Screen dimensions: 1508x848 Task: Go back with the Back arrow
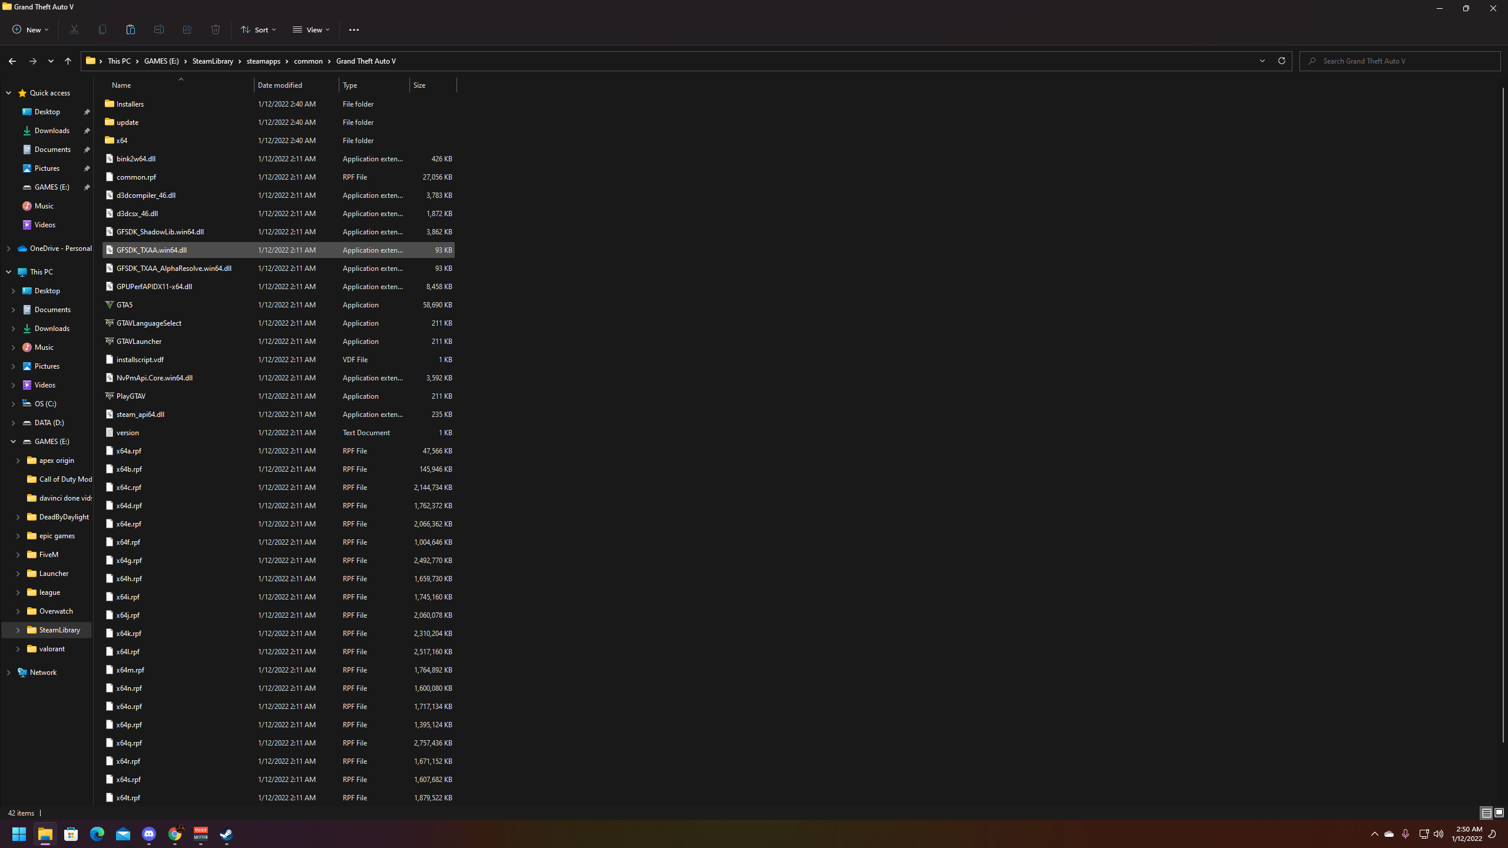click(12, 61)
